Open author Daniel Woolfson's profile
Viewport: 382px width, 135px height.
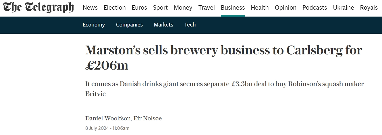point(108,118)
